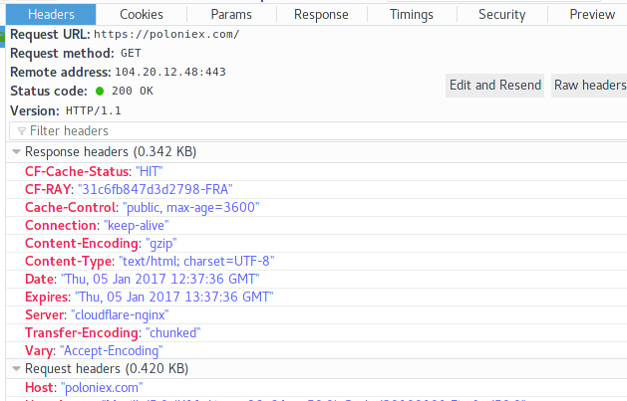Select the Content-Encoding gzip header row
The height and width of the screenshot is (401, 627).
(x=316, y=244)
